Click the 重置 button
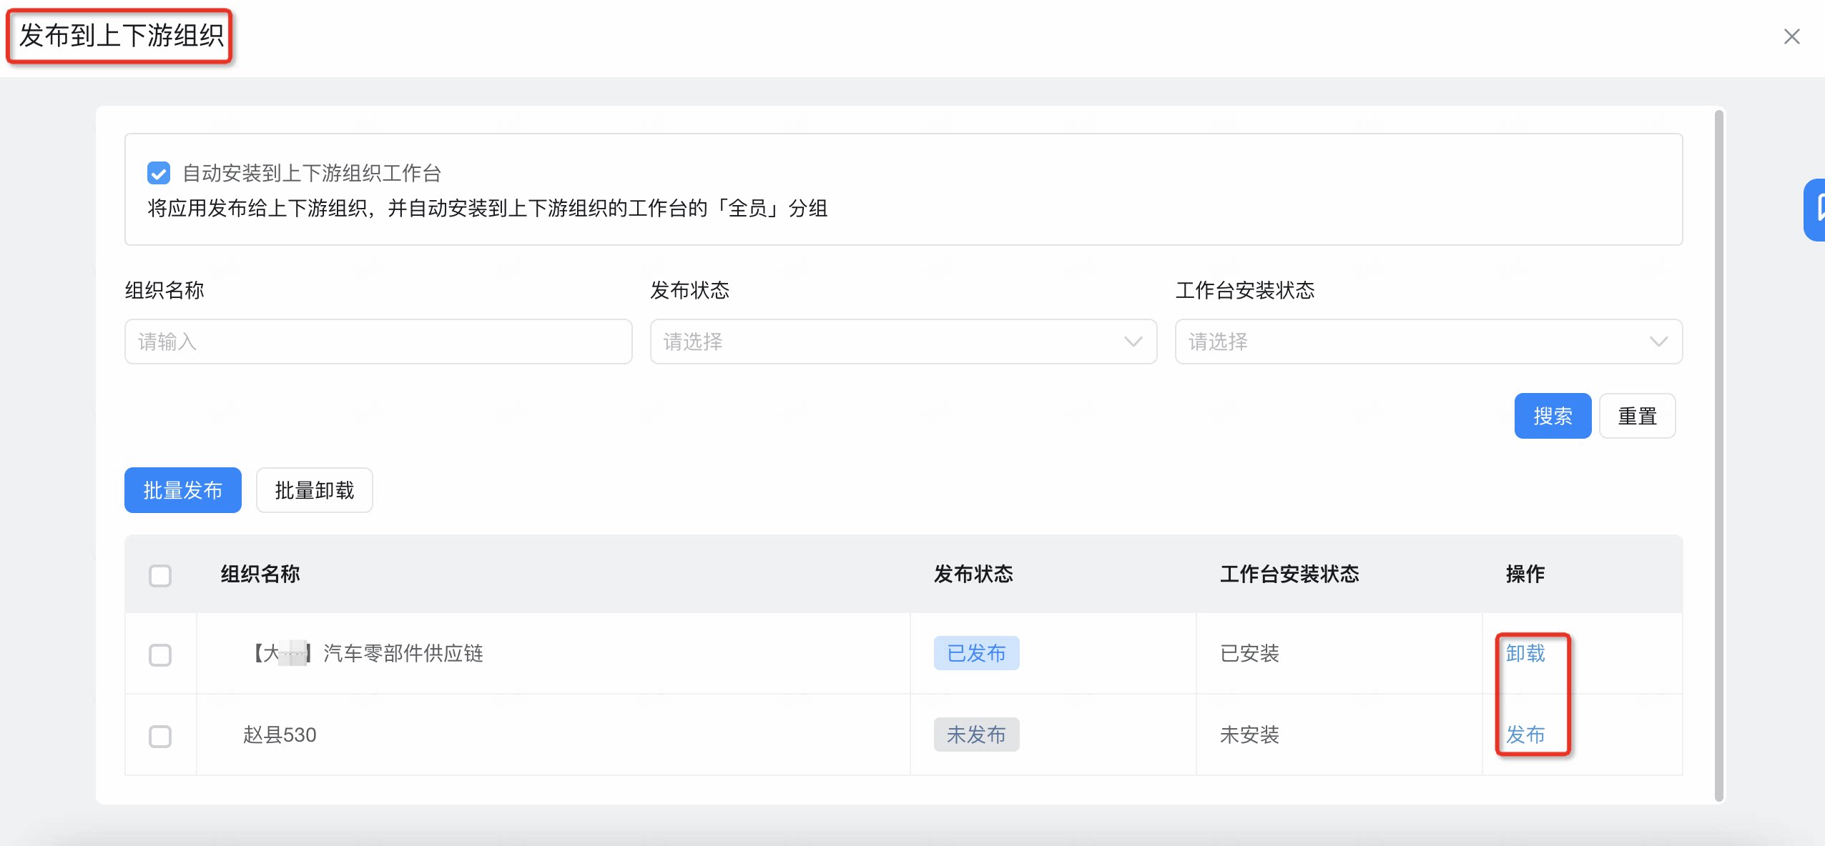Viewport: 1825px width, 846px height. 1637,416
